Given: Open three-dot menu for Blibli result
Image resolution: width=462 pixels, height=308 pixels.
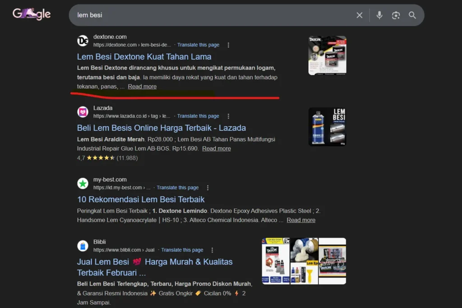Looking at the screenshot, I should (212, 250).
